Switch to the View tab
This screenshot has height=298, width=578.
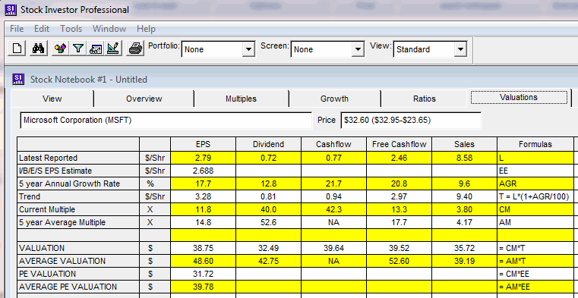click(x=52, y=99)
